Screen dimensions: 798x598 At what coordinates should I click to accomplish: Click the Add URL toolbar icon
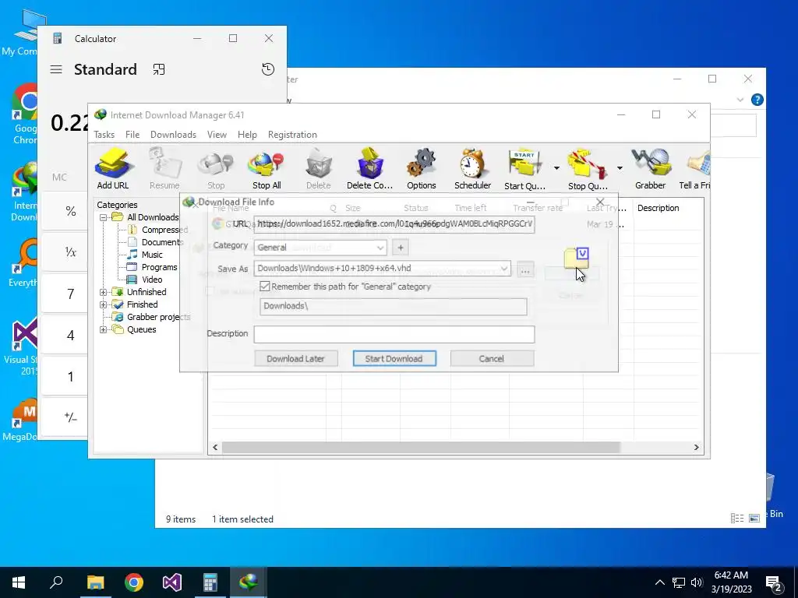113,168
